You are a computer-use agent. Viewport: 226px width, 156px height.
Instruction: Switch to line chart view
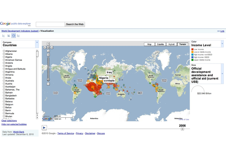tap(4, 36)
